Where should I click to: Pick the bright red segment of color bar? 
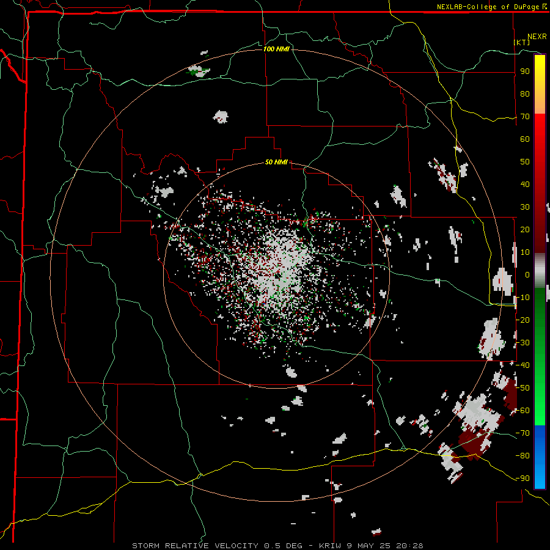(x=540, y=137)
